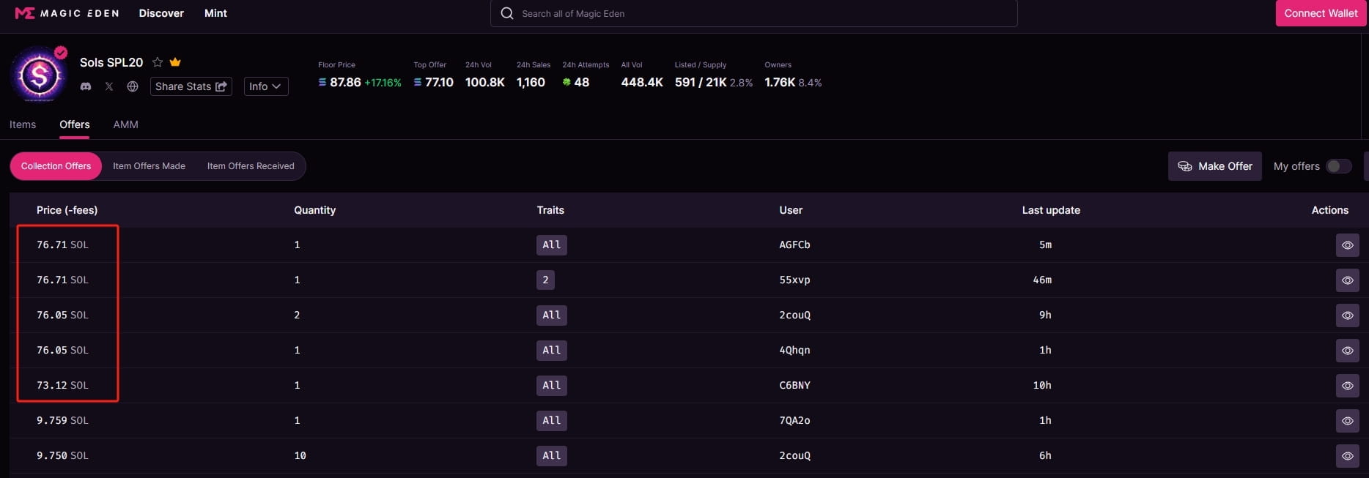Click the Magic Eden logo

coord(67,13)
